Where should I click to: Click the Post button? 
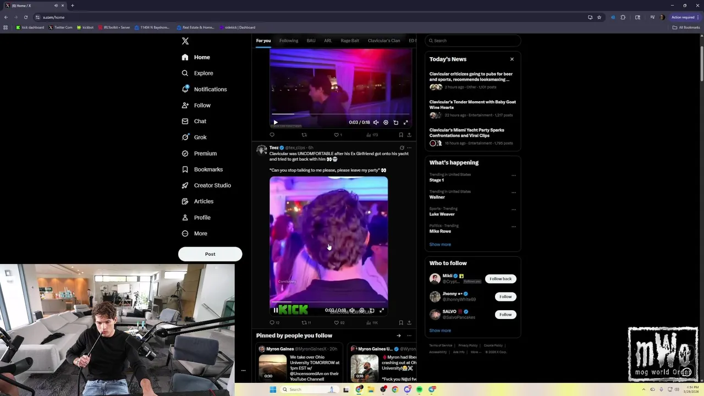tap(210, 254)
